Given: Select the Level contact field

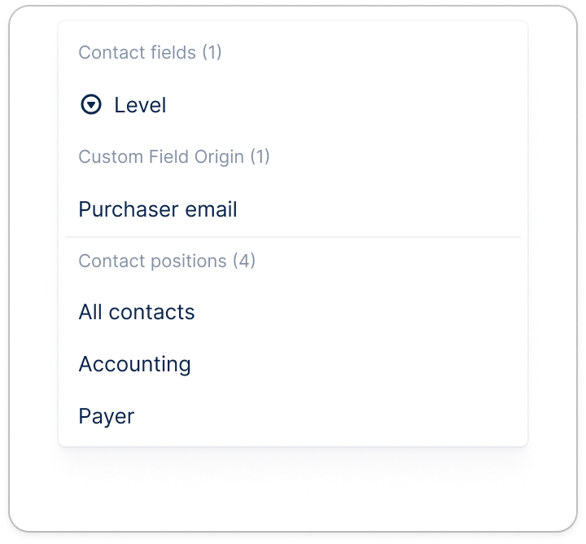Looking at the screenshot, I should click(x=140, y=105).
